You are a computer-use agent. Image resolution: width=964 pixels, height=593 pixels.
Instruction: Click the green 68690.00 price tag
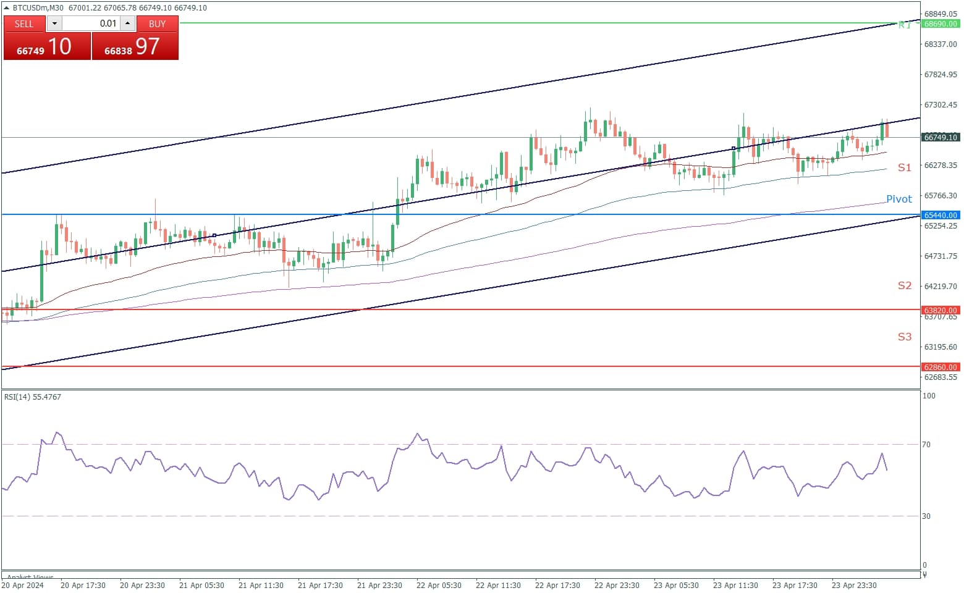[941, 23]
